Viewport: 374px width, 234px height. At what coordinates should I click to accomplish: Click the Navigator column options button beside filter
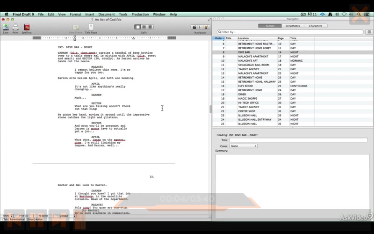coord(369,32)
